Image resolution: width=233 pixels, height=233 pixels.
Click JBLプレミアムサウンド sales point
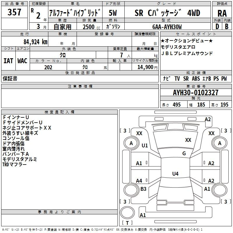click(187, 53)
